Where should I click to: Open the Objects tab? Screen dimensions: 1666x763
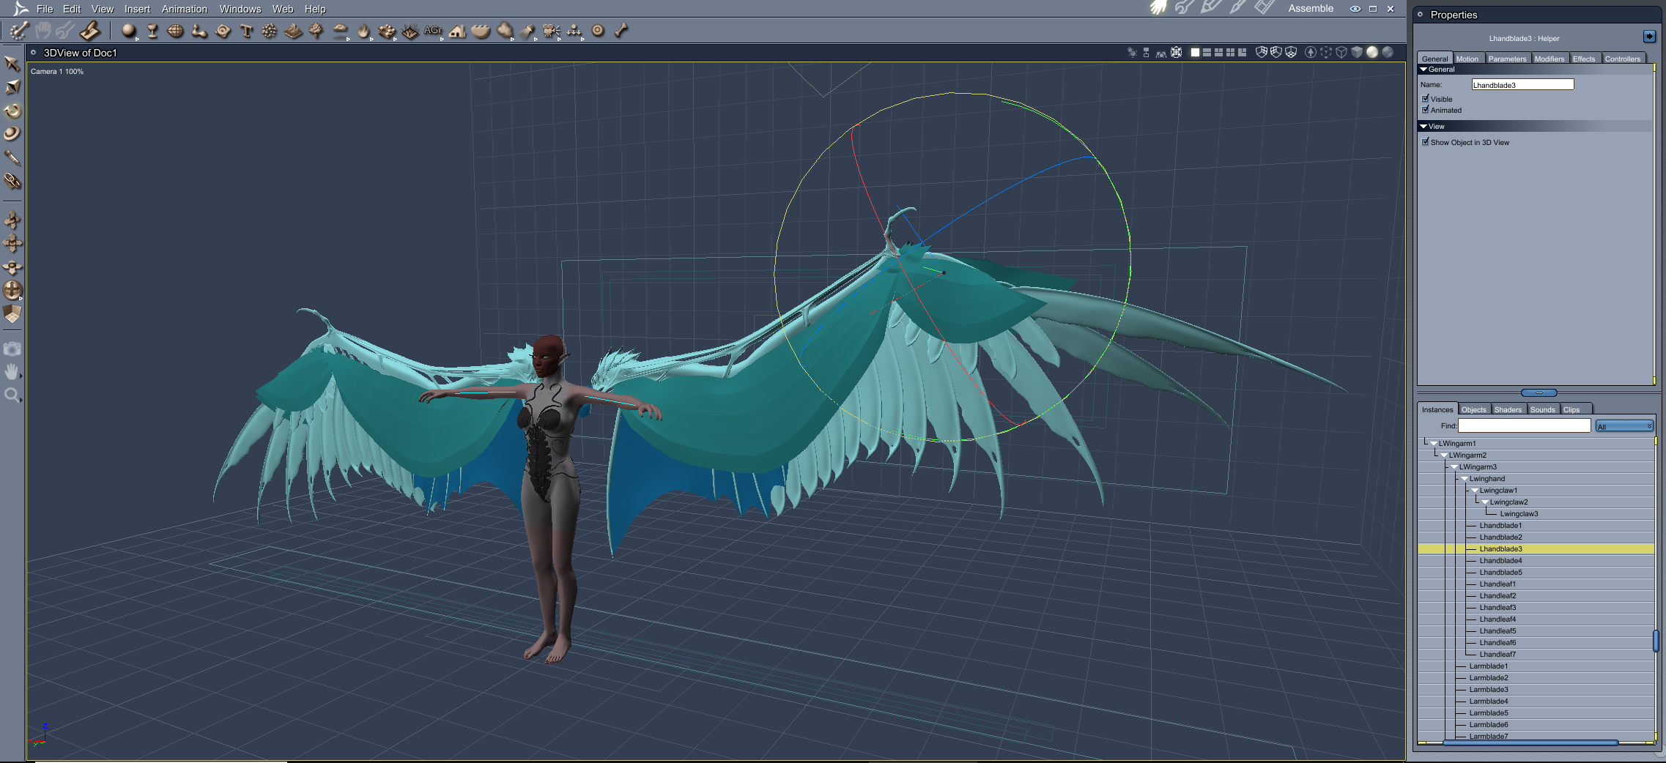[x=1473, y=409]
